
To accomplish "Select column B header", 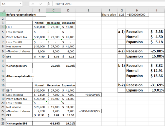I will (x=39, y=11).
